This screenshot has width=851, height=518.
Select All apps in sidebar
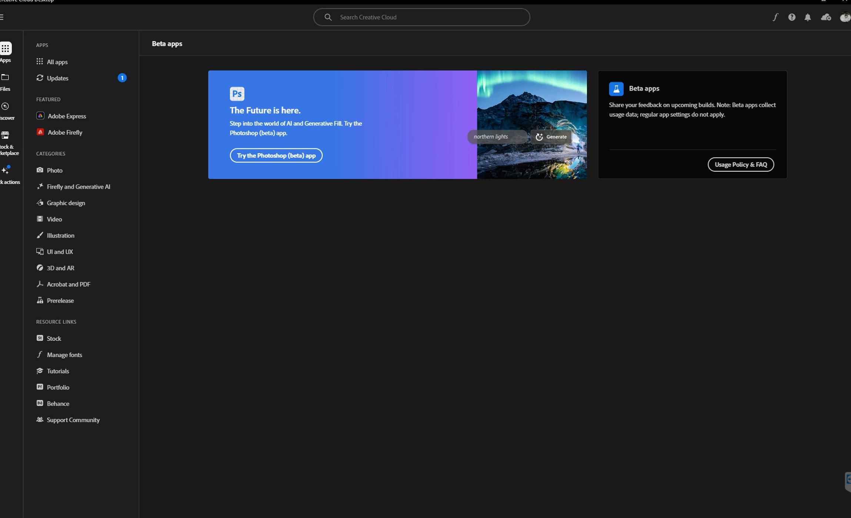(57, 62)
